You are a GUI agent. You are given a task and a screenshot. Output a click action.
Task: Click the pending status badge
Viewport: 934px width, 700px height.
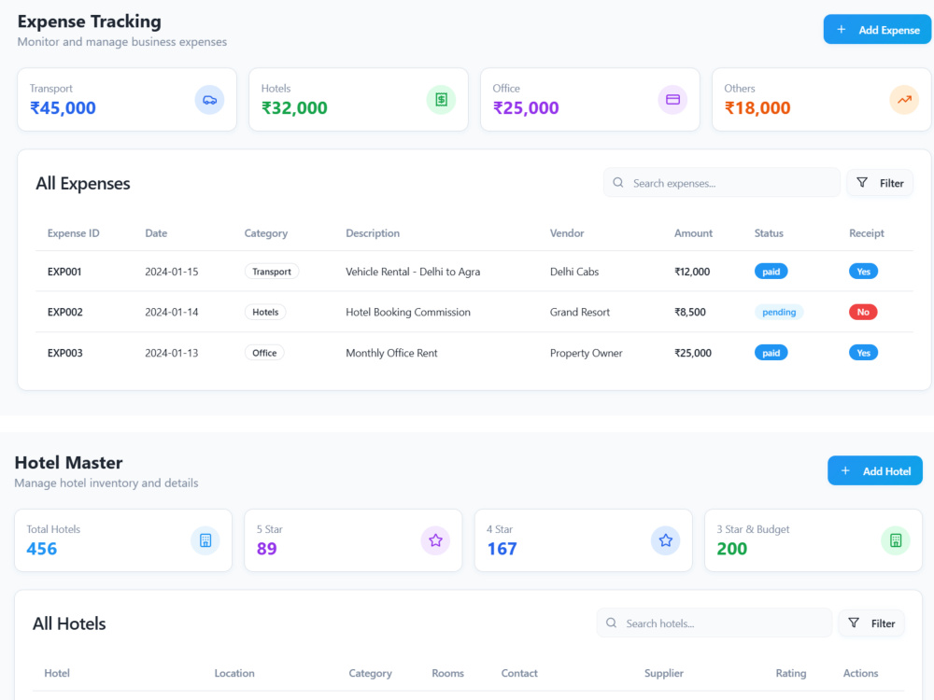[x=779, y=312]
